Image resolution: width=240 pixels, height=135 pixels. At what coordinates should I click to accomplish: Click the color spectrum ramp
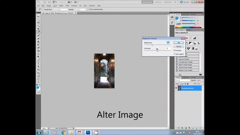pyautogui.click(x=188, y=27)
